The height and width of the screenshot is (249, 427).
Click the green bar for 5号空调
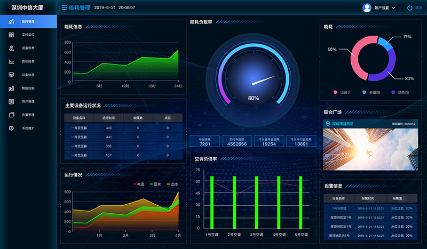coord(301,202)
